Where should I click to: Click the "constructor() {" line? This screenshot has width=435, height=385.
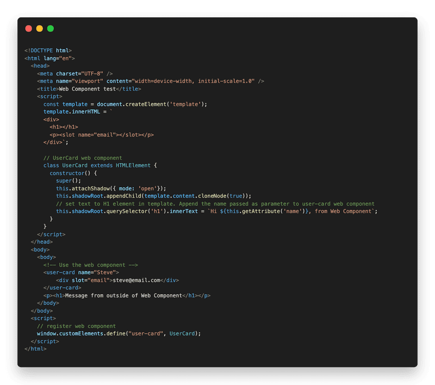73,173
